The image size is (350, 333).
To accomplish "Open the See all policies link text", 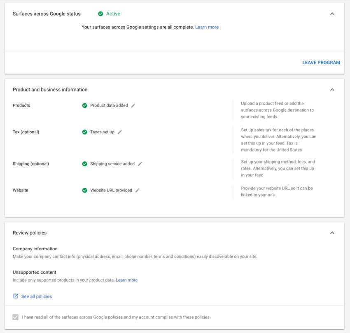I will (x=37, y=296).
